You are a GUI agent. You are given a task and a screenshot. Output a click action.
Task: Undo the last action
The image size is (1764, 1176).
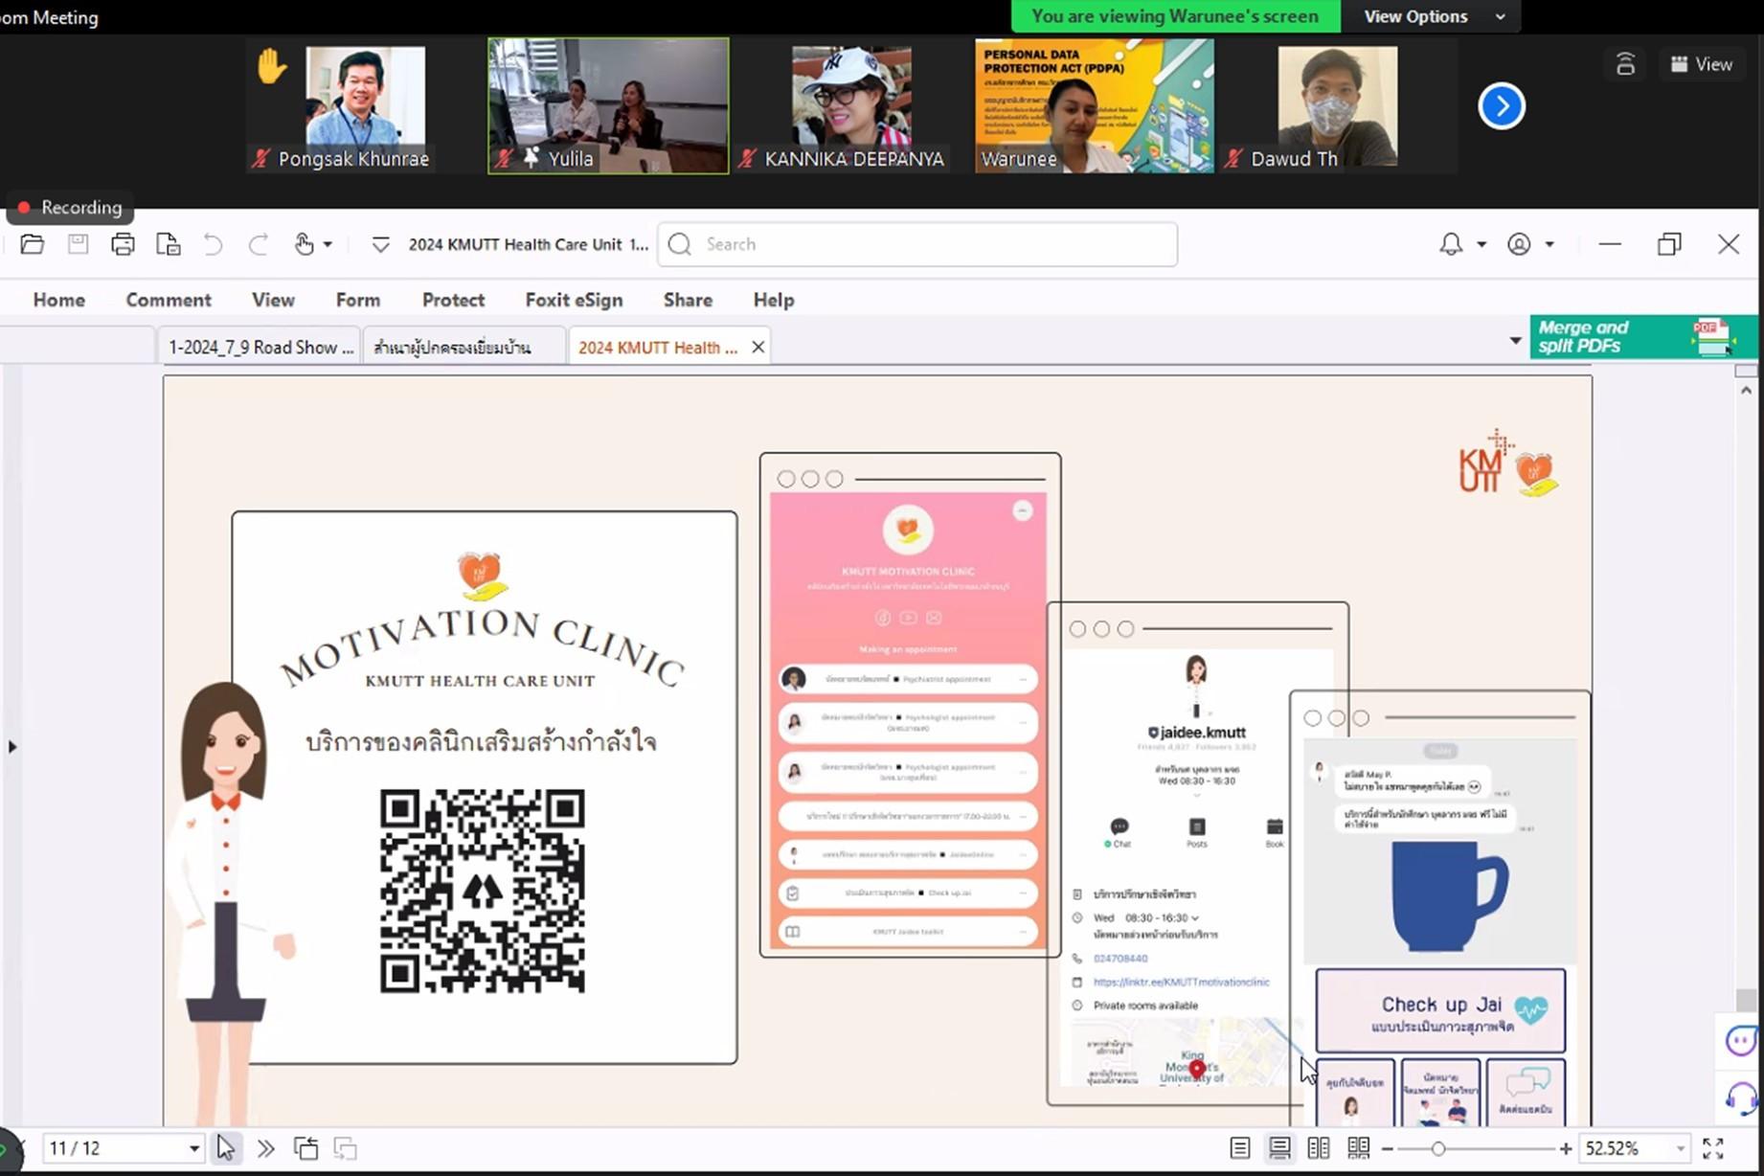click(x=213, y=244)
